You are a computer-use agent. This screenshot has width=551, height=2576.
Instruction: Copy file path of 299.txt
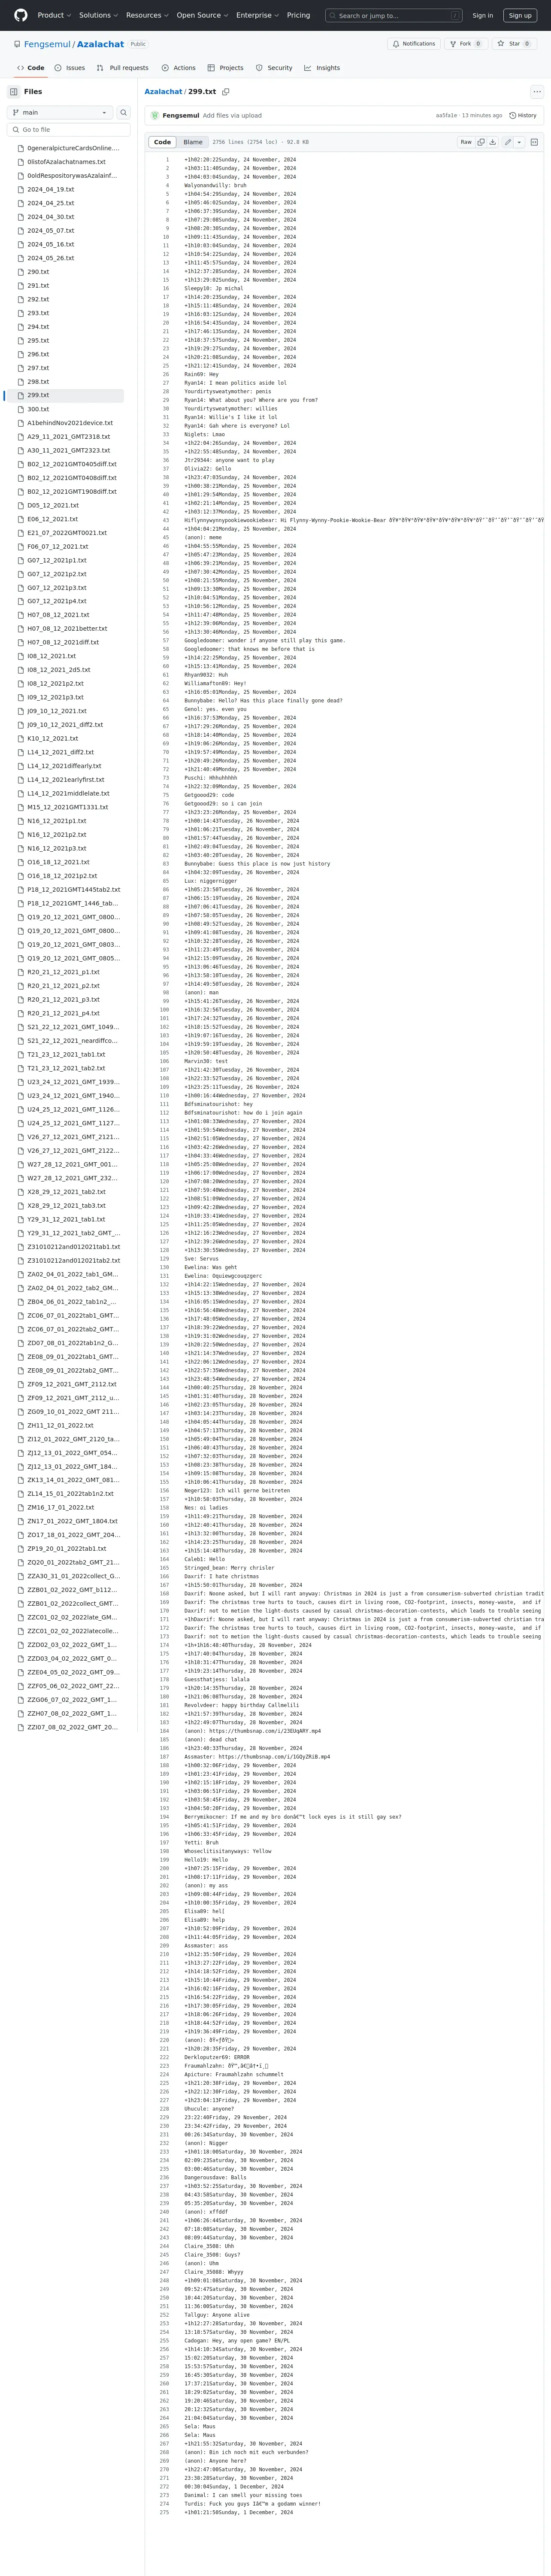pos(226,91)
